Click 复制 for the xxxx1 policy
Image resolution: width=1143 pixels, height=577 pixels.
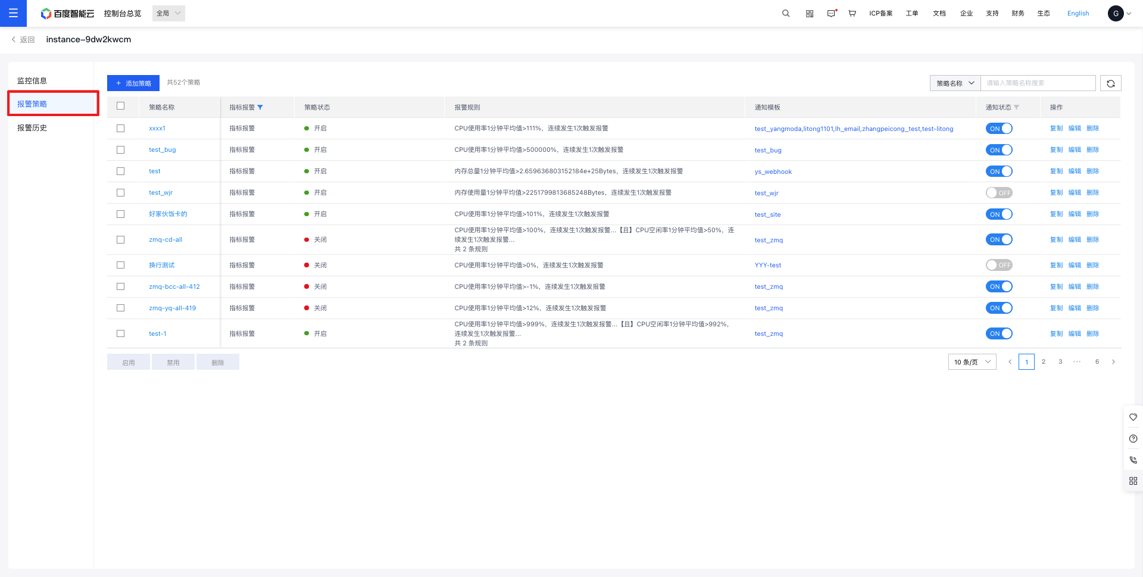pyautogui.click(x=1057, y=129)
